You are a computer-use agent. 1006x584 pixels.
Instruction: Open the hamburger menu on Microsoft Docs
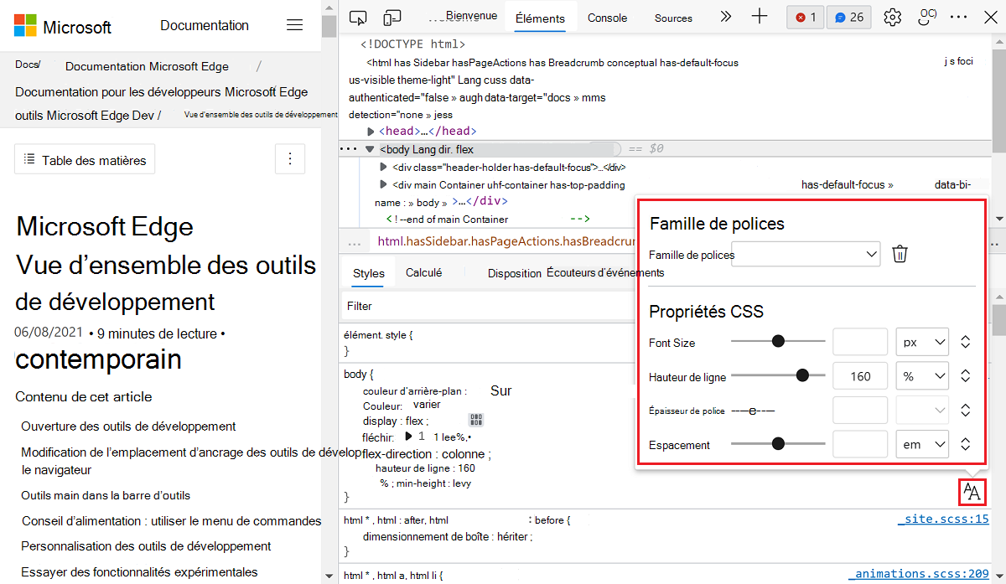click(x=294, y=25)
